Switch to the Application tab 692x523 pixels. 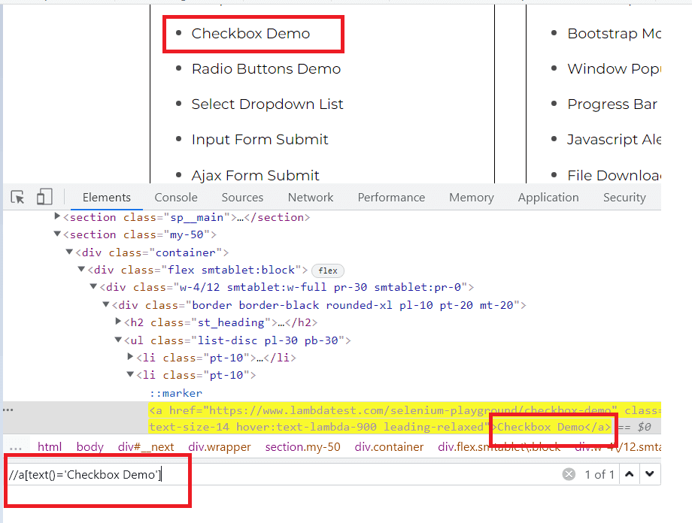(x=548, y=197)
